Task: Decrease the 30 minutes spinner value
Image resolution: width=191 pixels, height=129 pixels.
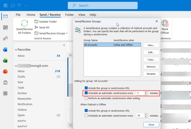Action: coord(146,117)
